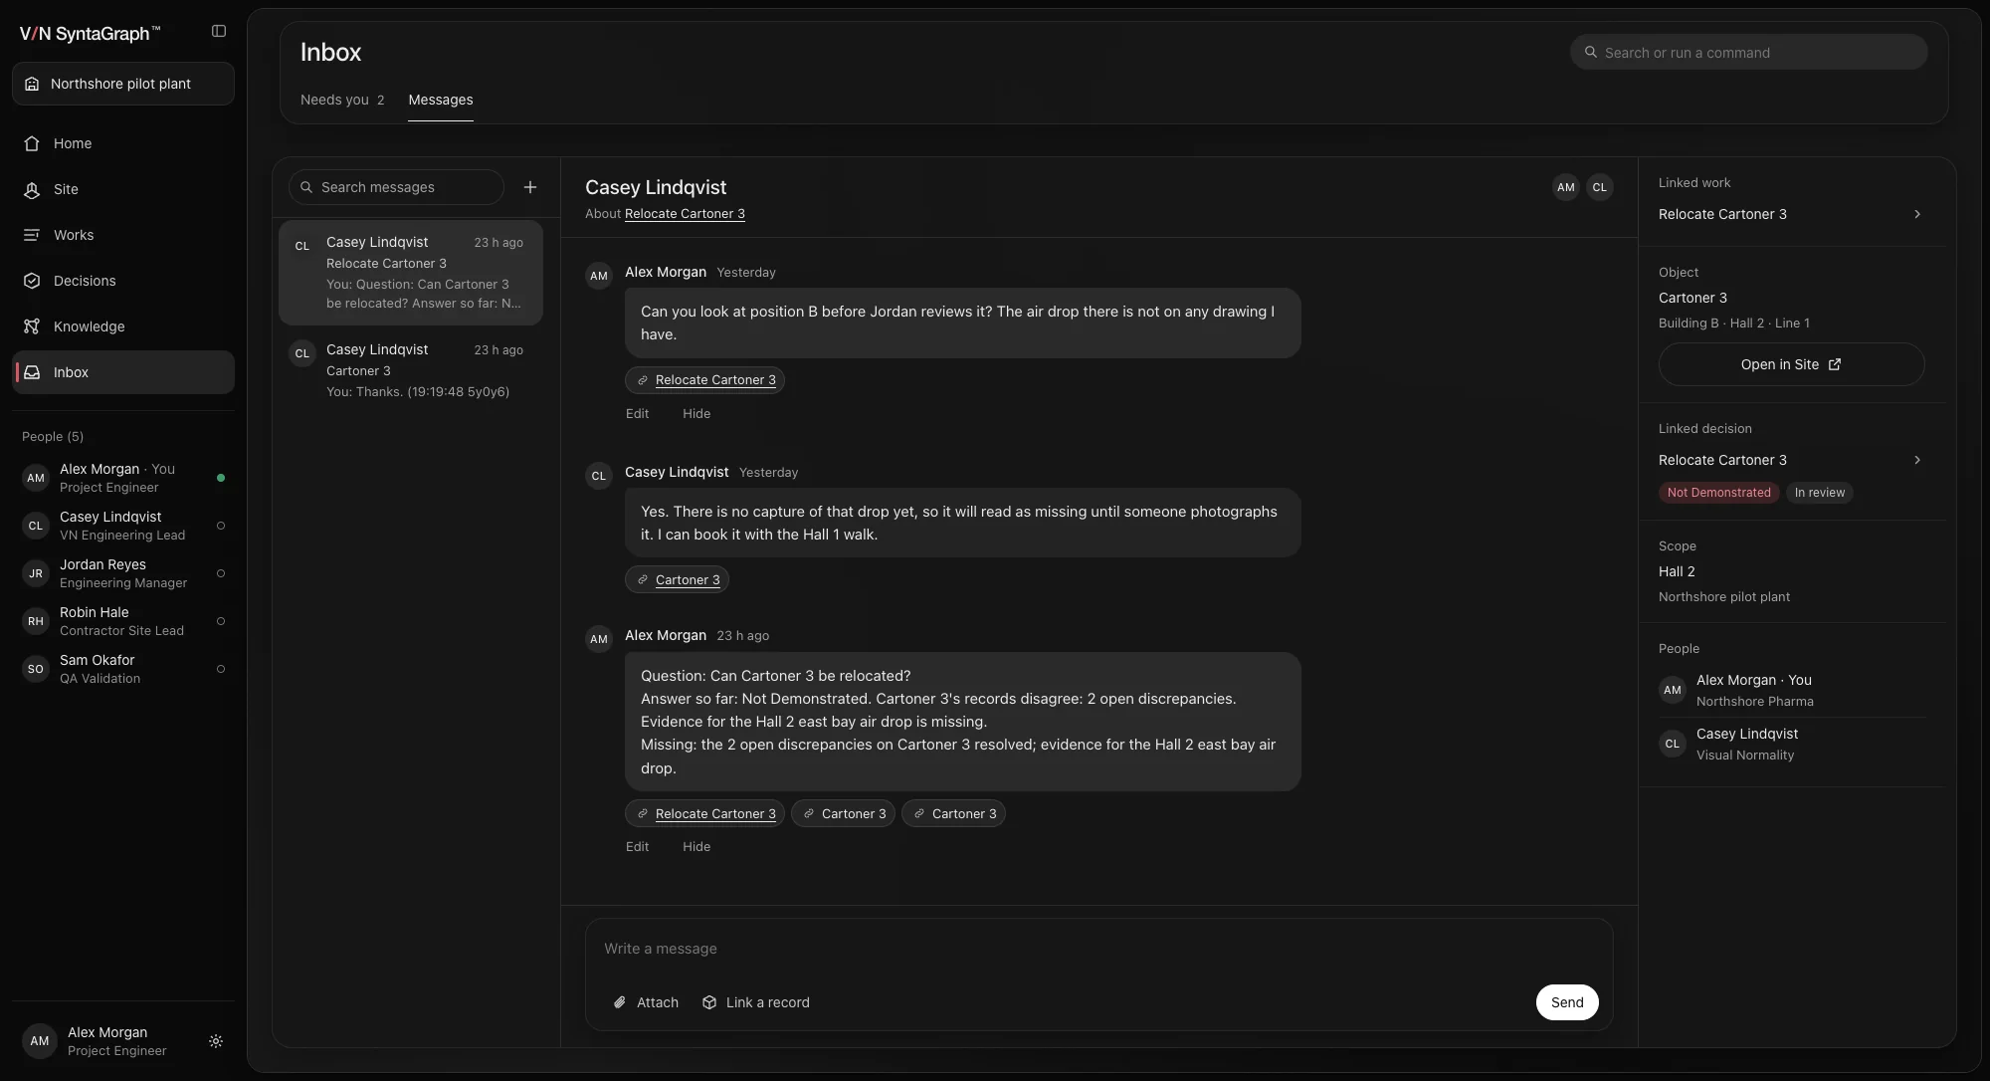
Task: Select Casey Lindqvist in sidebar People list
Action: [123, 526]
